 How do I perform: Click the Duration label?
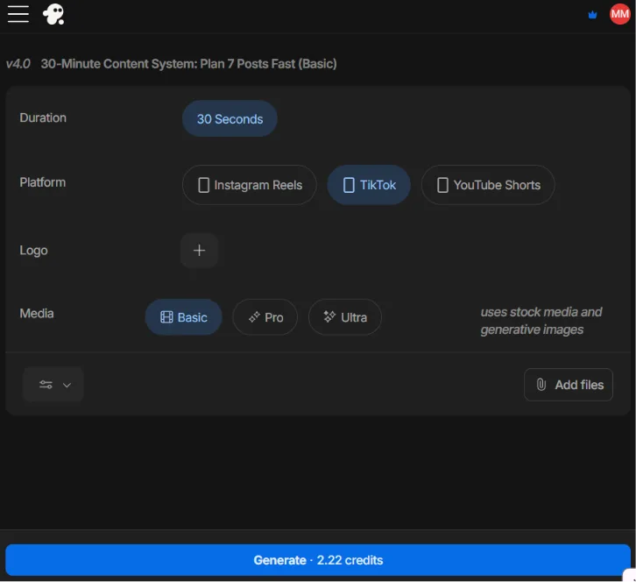coord(43,117)
